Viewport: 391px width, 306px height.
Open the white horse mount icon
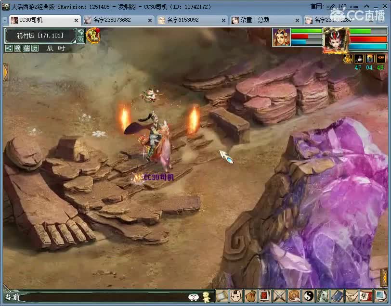pos(323,296)
